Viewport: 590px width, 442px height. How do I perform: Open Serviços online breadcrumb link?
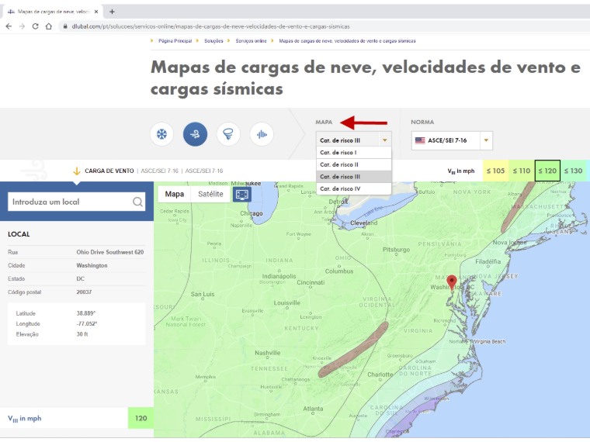coord(251,41)
